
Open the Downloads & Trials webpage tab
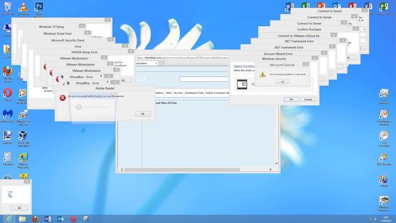tap(194, 93)
